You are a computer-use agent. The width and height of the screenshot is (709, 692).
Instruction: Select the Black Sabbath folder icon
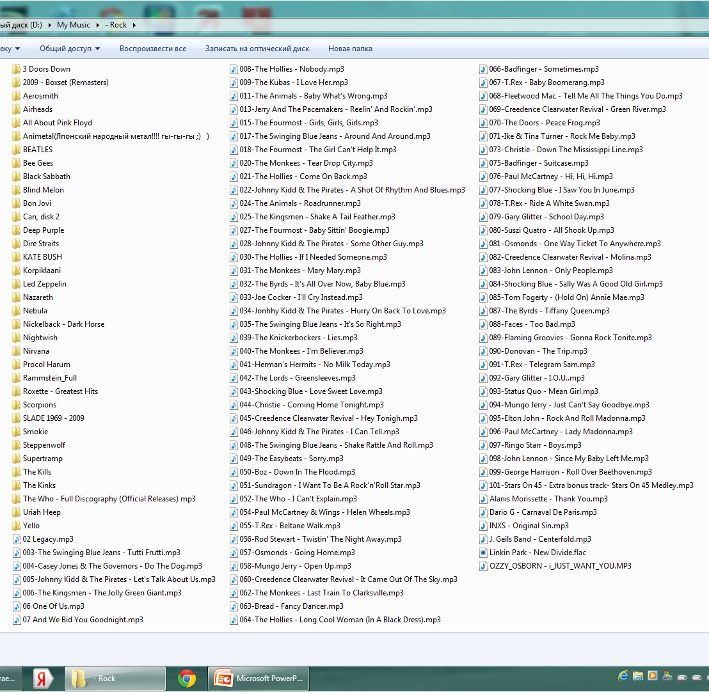[16, 177]
